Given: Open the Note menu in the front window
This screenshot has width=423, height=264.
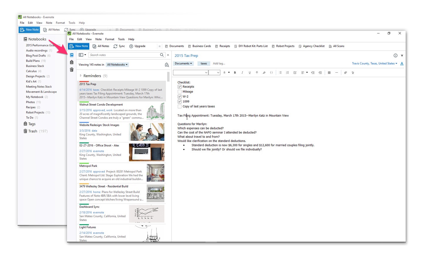Looking at the screenshot, I should click(98, 39).
